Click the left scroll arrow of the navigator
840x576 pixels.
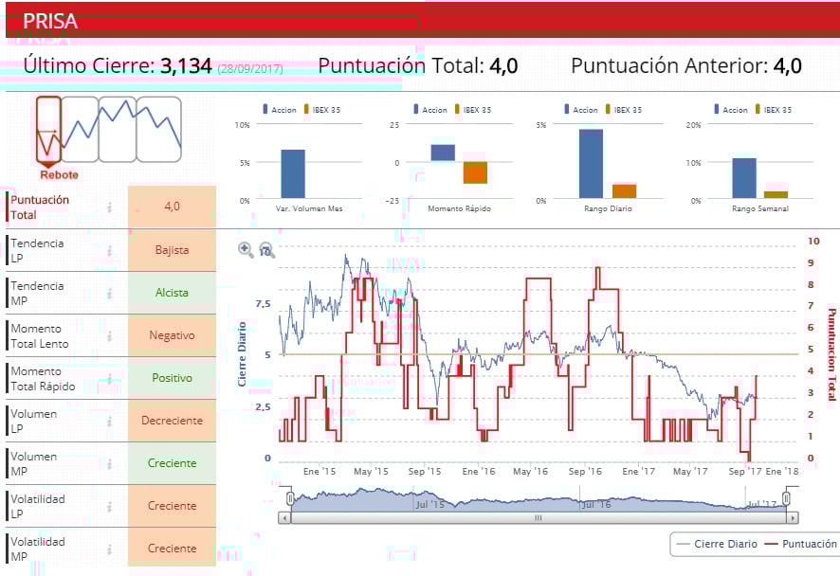(284, 517)
